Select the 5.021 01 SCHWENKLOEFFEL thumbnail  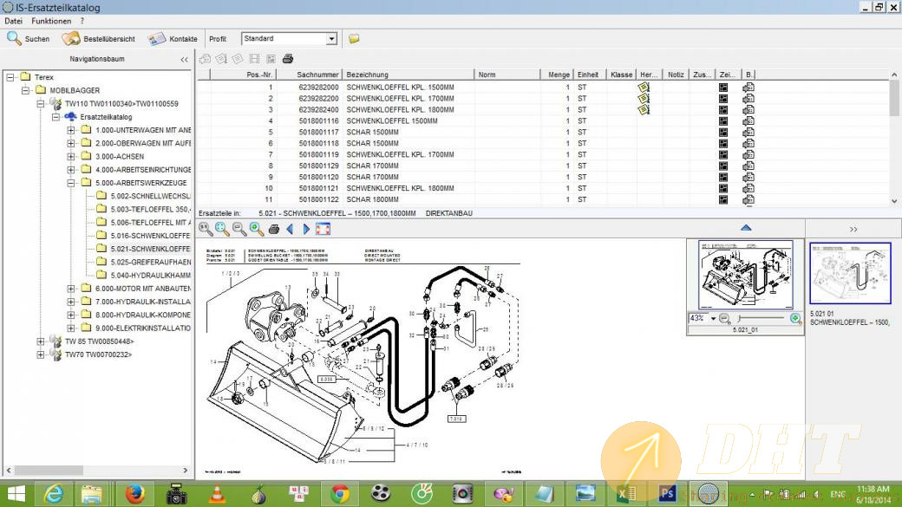click(850, 273)
